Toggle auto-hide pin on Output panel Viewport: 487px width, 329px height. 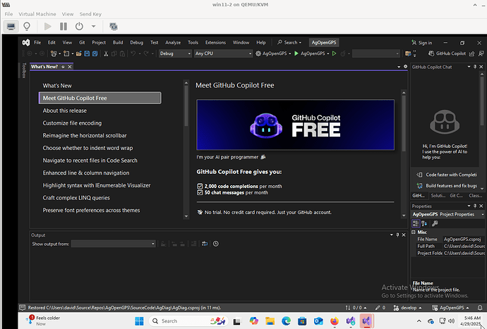(397, 235)
